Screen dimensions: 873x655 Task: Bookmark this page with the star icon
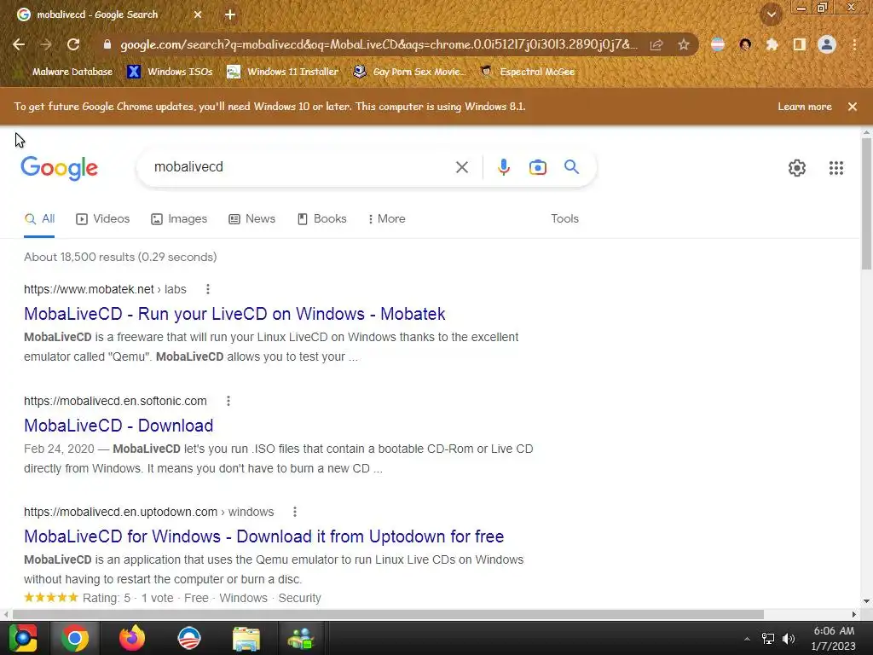pos(684,44)
